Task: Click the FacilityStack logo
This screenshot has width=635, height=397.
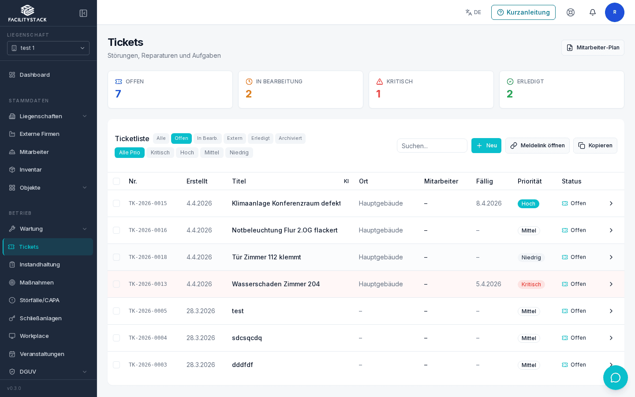Action: 27,13
